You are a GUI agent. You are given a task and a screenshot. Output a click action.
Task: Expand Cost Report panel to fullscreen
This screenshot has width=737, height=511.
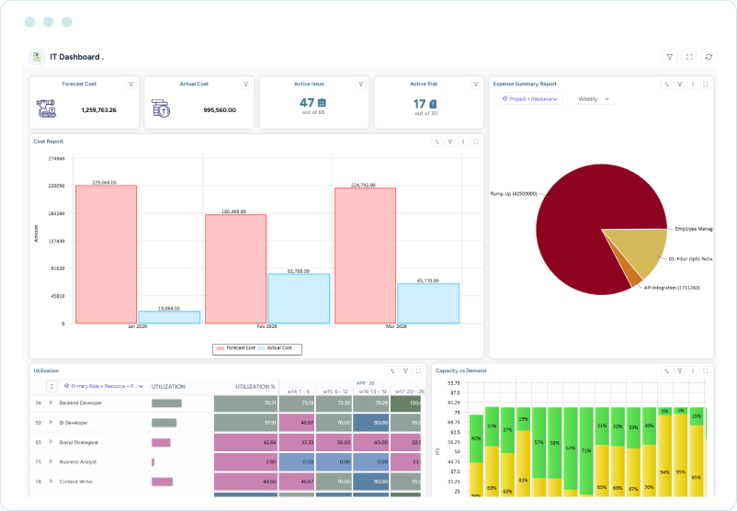tap(476, 142)
